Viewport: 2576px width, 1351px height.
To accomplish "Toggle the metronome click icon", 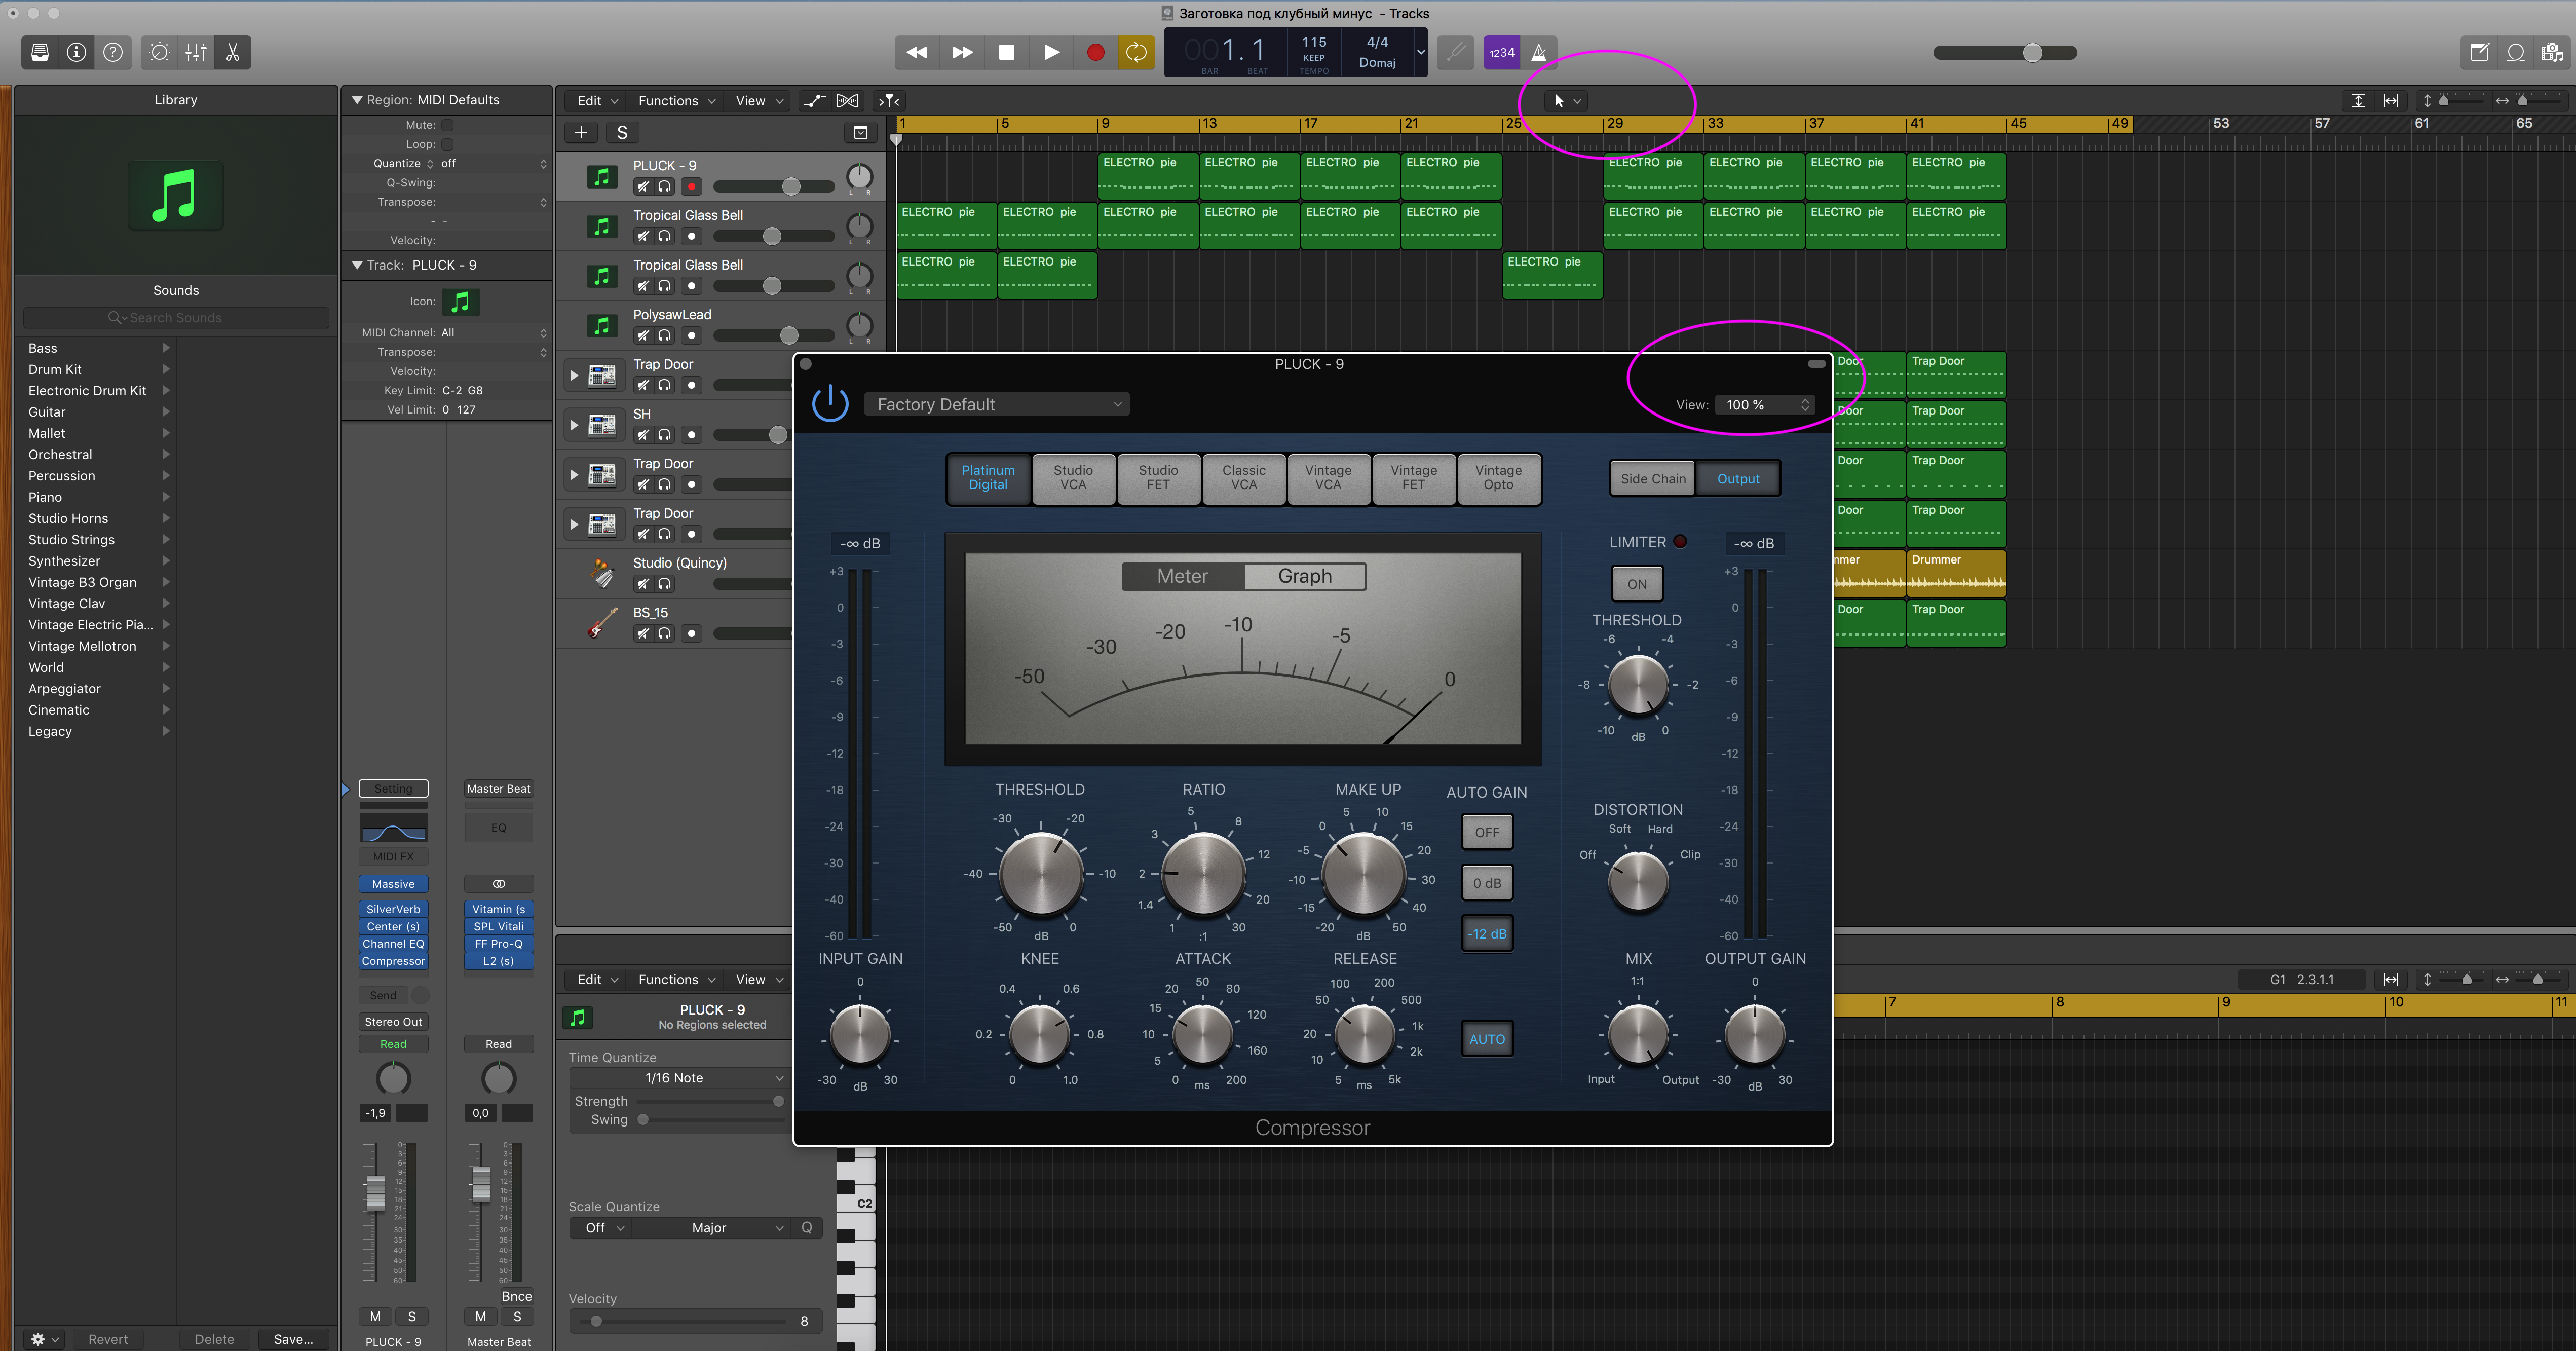I will click(x=1539, y=53).
